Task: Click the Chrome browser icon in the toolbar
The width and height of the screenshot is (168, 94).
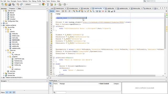Action: (x=43, y=4)
